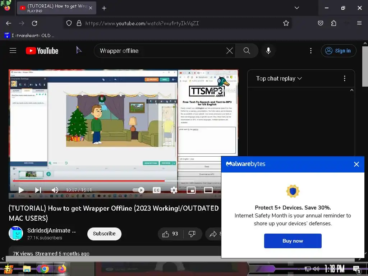Open the notification center icon
Image resolution: width=368 pixels, height=276 pixels.
pyautogui.click(x=357, y=269)
